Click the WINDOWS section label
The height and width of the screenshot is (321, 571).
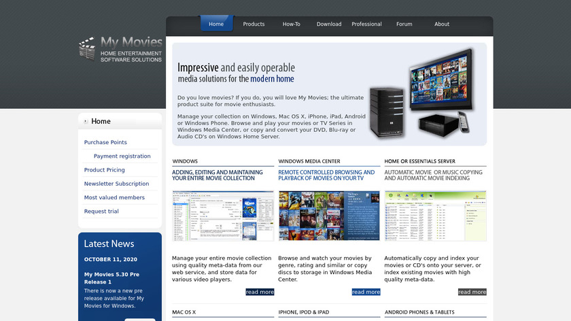185,161
